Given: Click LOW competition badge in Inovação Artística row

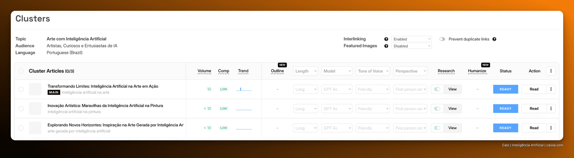Looking at the screenshot, I should 224,109.
